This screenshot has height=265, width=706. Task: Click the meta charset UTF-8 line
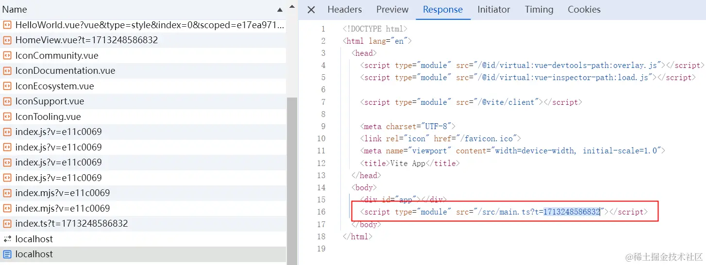click(407, 126)
